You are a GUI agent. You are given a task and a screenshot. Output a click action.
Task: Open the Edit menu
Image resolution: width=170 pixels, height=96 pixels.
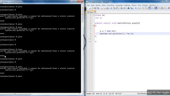(x=93, y=5)
